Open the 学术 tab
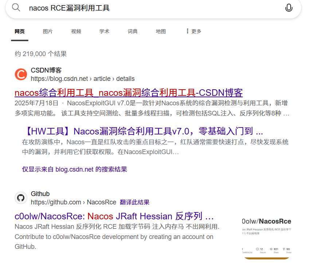This screenshot has width=326, height=278. [x=105, y=31]
